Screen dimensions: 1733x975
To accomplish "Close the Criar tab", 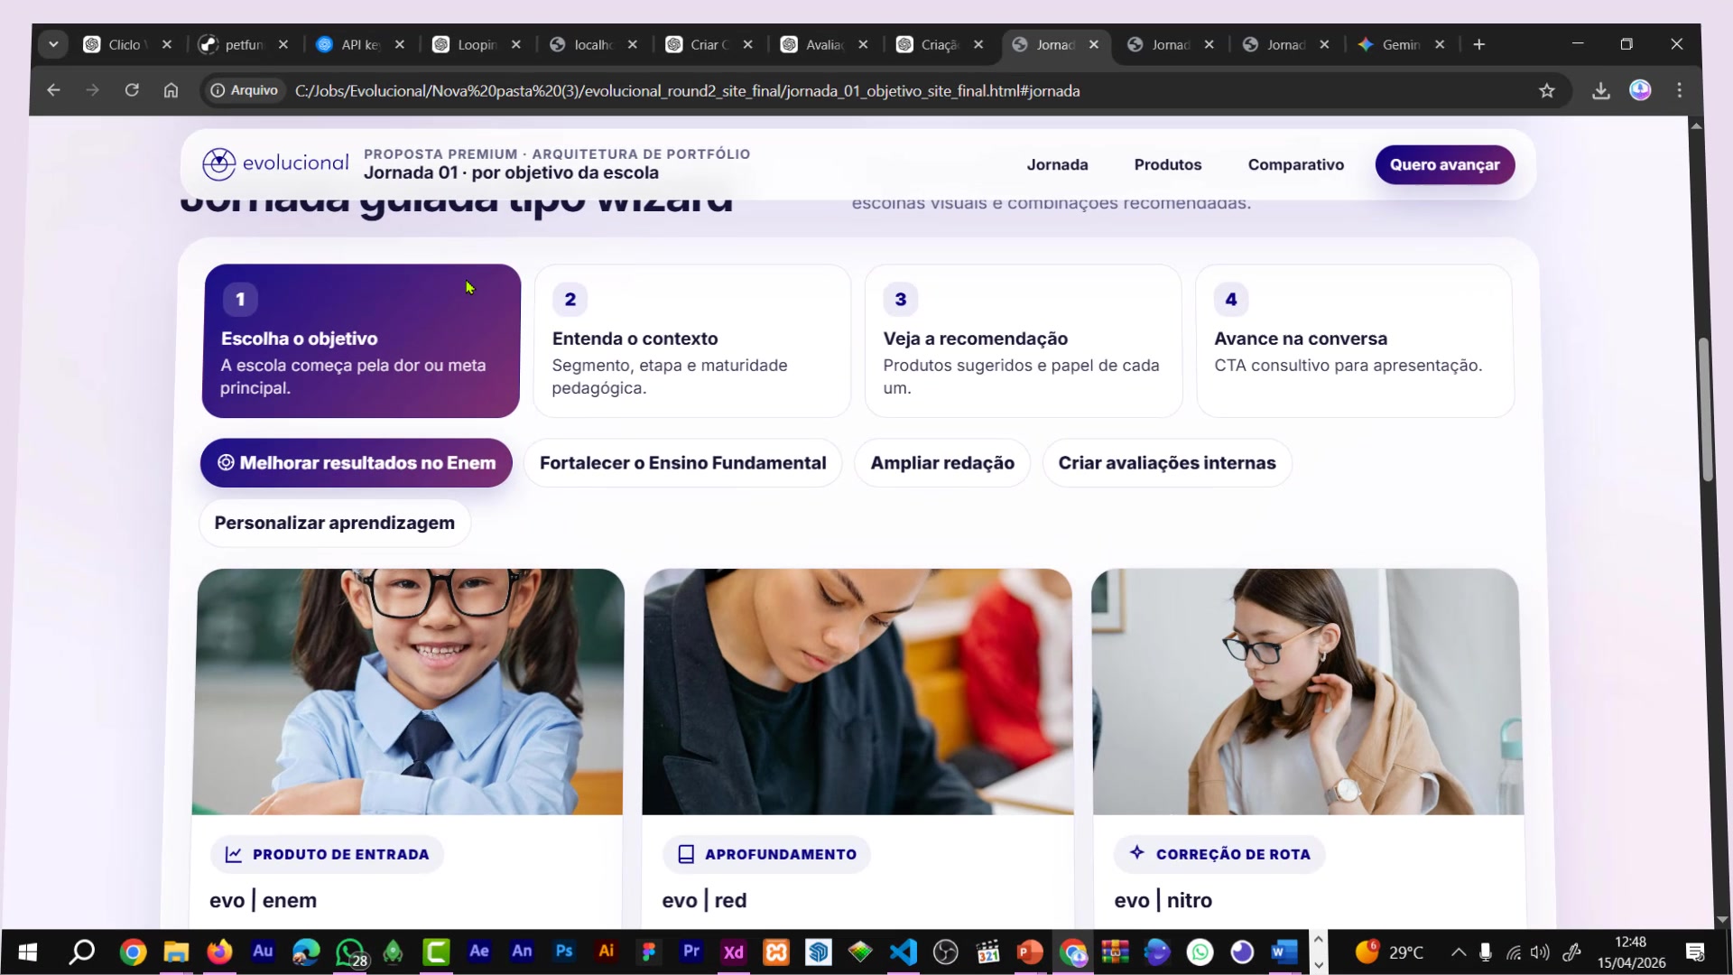I will (x=747, y=44).
